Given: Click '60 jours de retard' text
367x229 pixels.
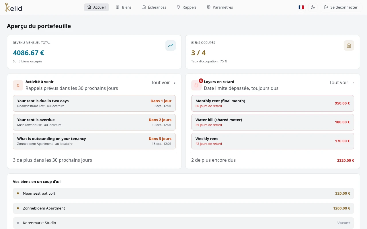Looking at the screenshot, I should click(x=209, y=106).
